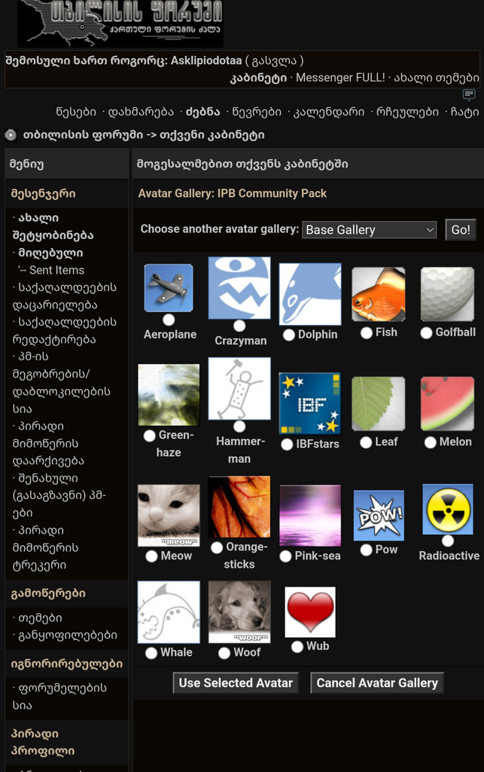Click the Aeroplane avatar image
The width and height of the screenshot is (484, 772).
[x=169, y=288]
